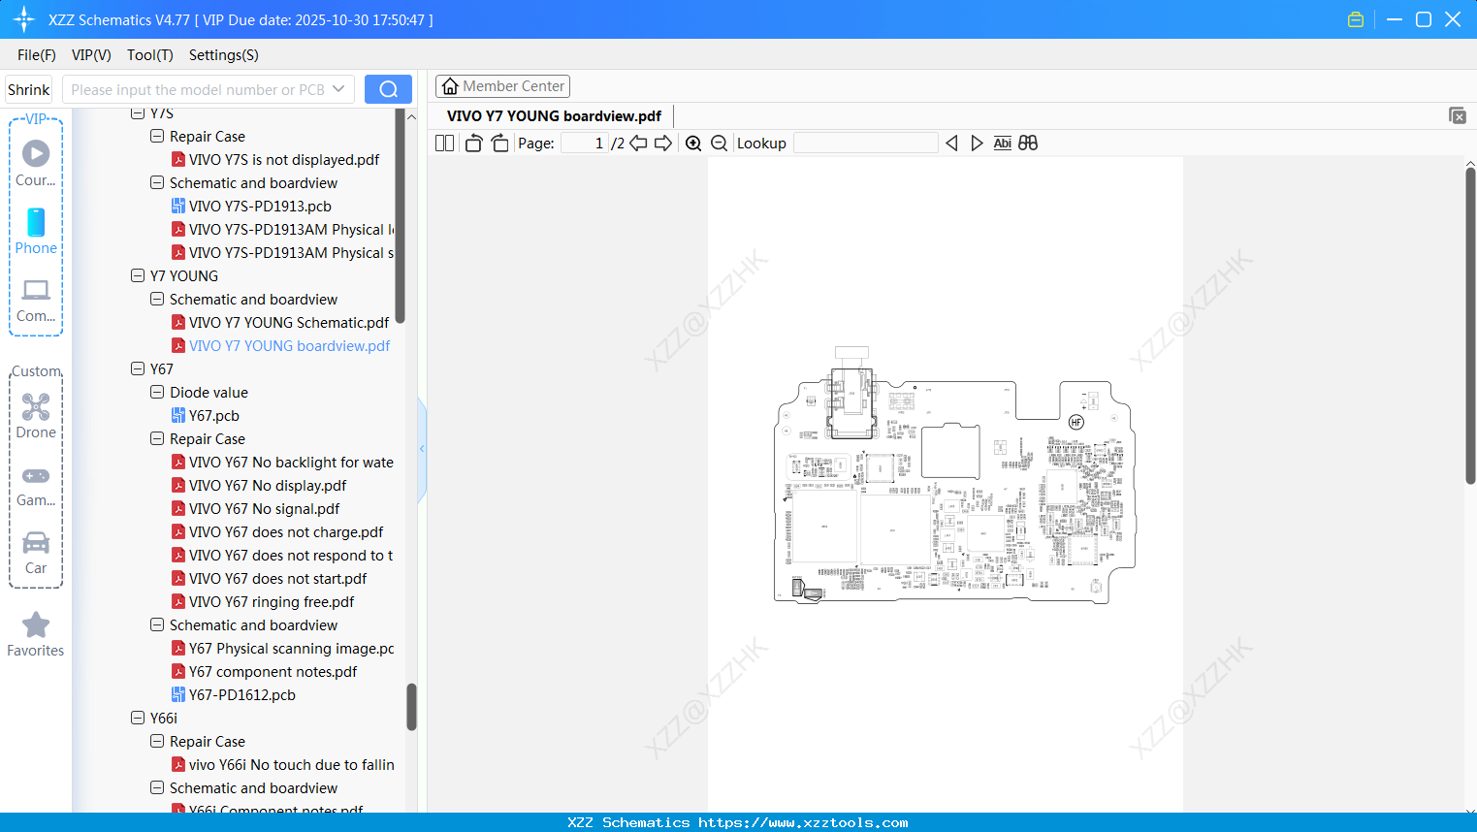Viewport: 1477px width, 832px height.
Task: Open Member Center
Action: coord(502,86)
